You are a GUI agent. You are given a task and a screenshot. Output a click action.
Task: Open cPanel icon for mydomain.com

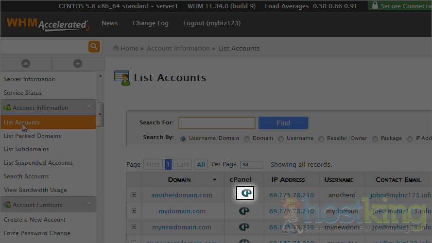point(244,211)
